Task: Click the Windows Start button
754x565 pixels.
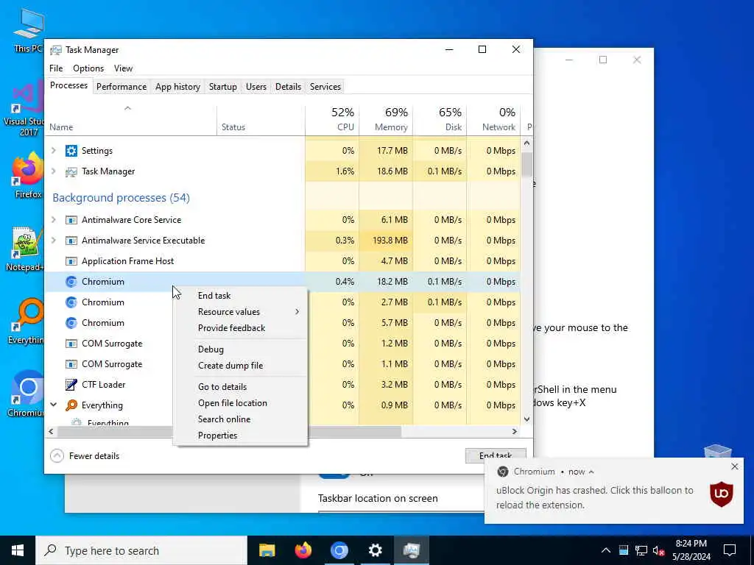Action: pos(18,550)
